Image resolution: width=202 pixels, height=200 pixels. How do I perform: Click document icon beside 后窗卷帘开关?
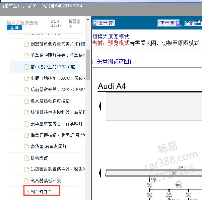(27, 90)
